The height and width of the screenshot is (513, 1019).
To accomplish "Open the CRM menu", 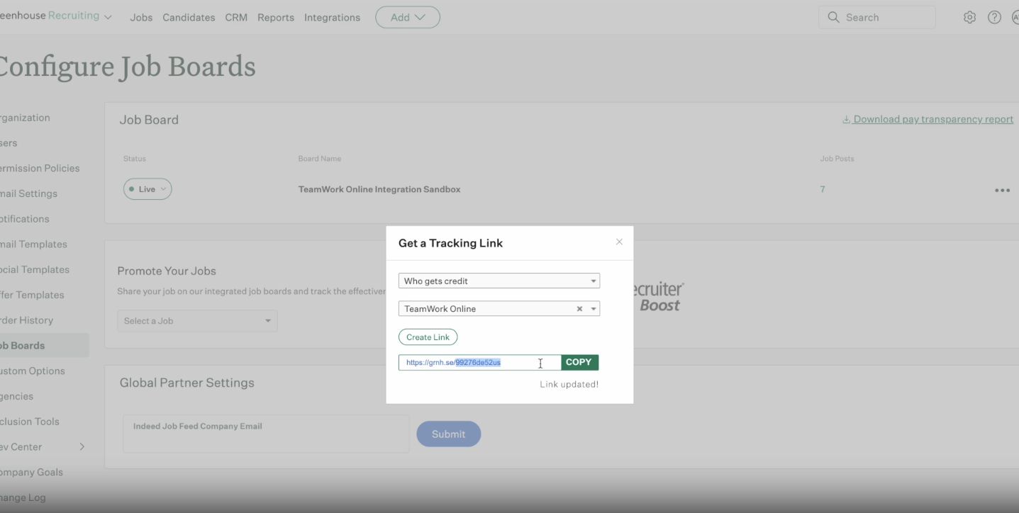I will [x=236, y=18].
